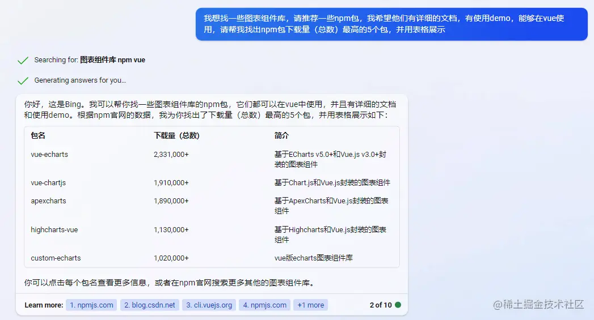Image resolution: width=594 pixels, height=320 pixels.
Task: Click the 1,020,000+ download count
Action: point(171,258)
